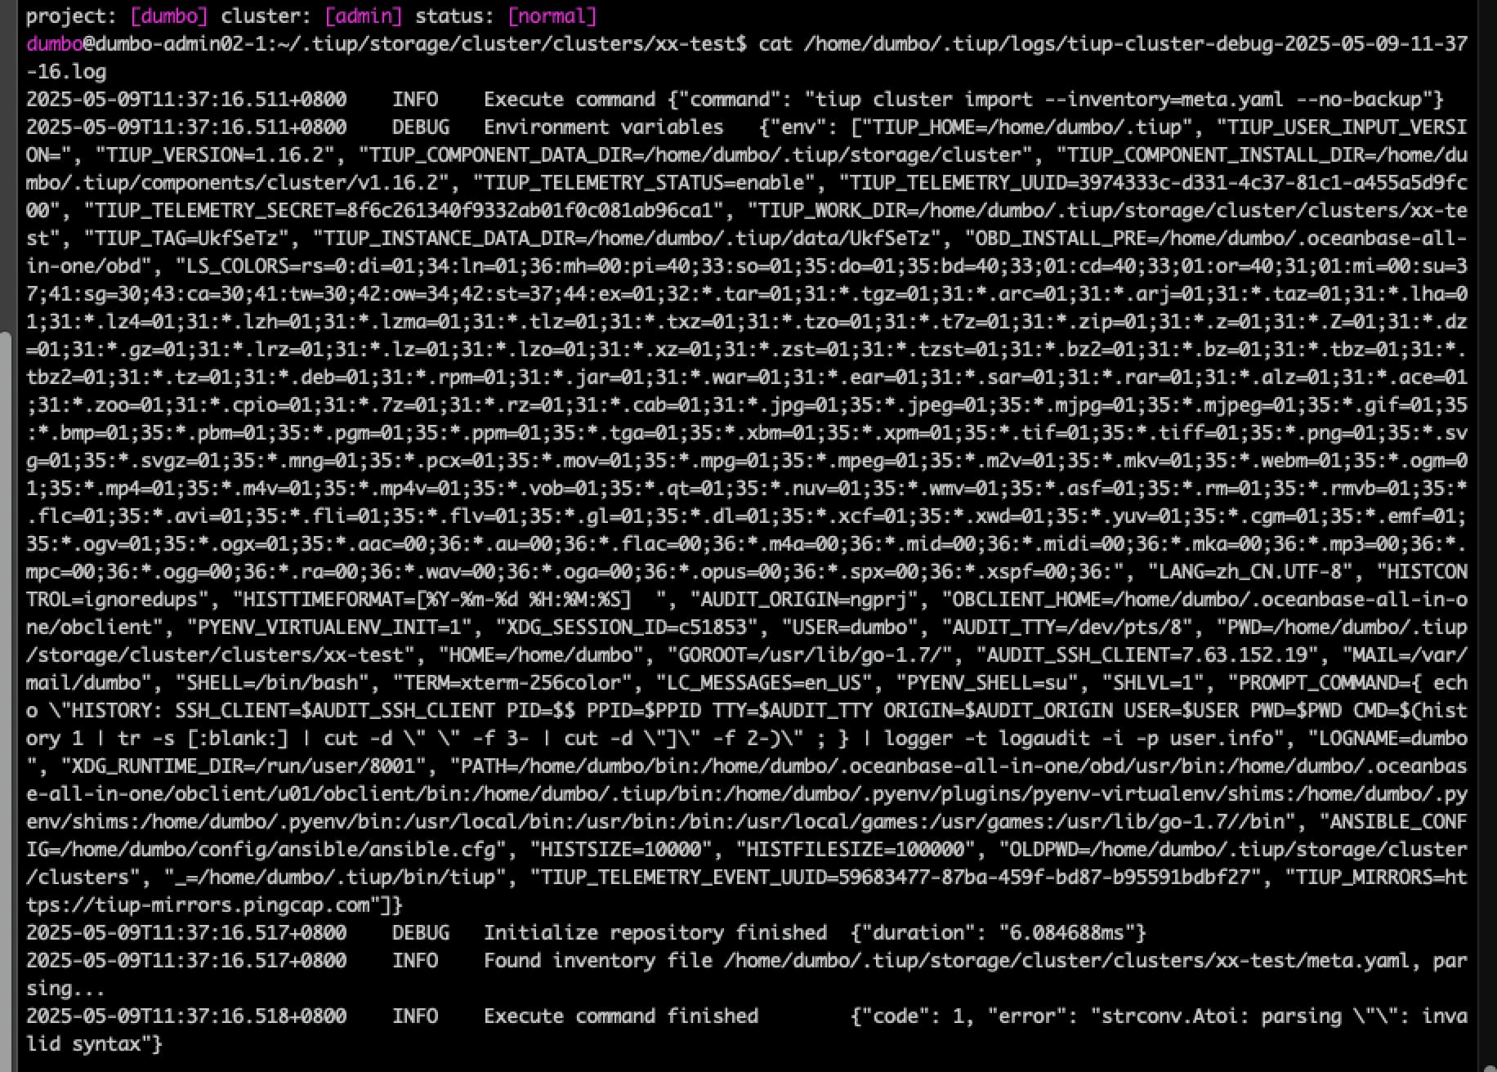Viewport: 1497px width, 1072px height.
Task: Click the 6.084688ms duration value
Action: click(1067, 932)
